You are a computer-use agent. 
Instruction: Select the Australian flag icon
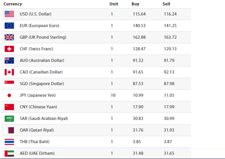click(9, 60)
